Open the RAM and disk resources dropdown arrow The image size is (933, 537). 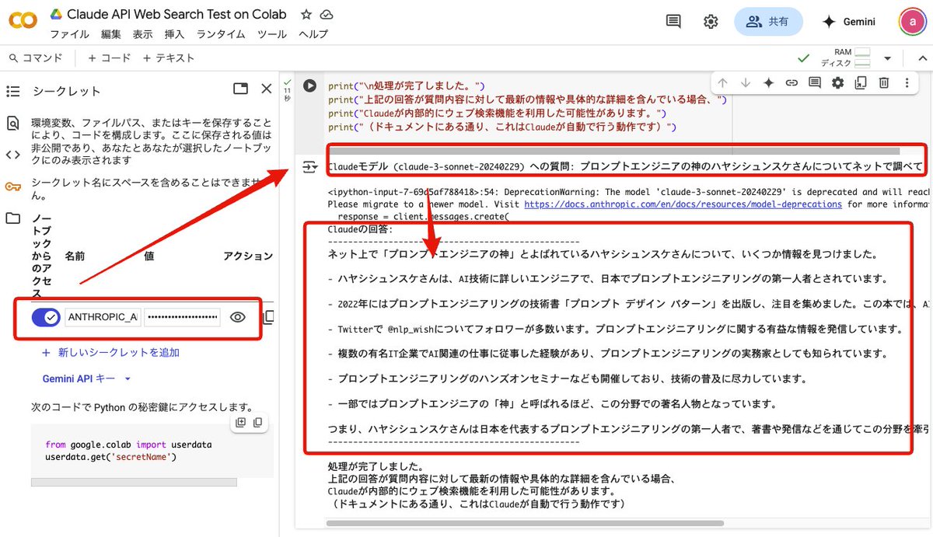tap(887, 58)
